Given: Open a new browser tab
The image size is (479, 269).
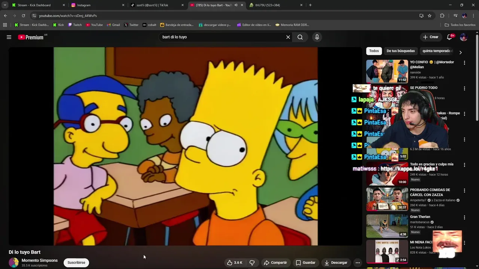Looking at the screenshot, I should click(310, 5).
